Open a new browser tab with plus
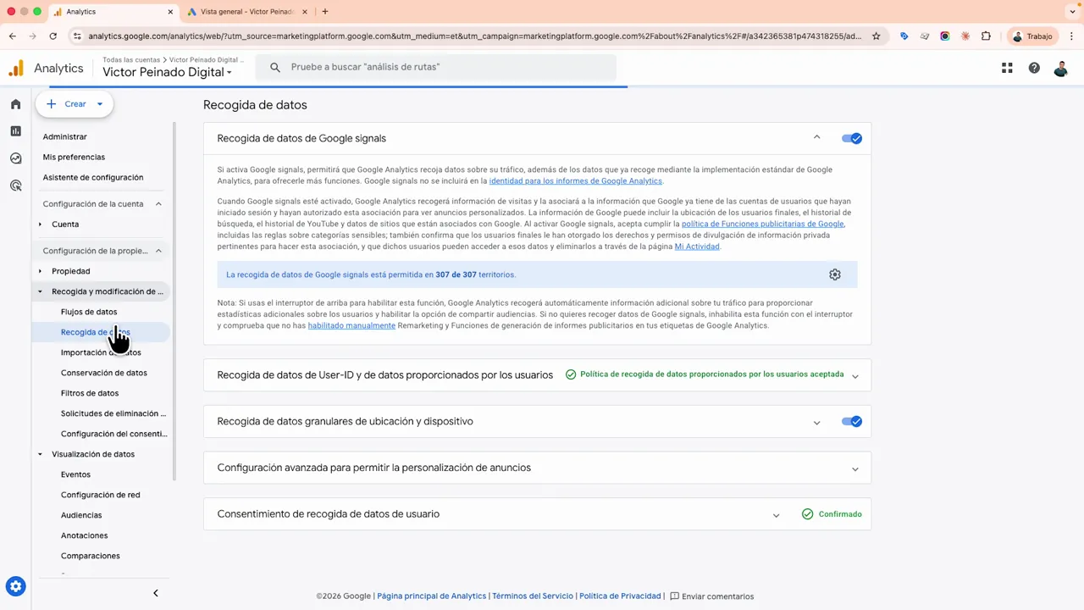 (x=325, y=12)
